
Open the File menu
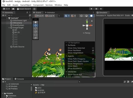pos(4,5)
